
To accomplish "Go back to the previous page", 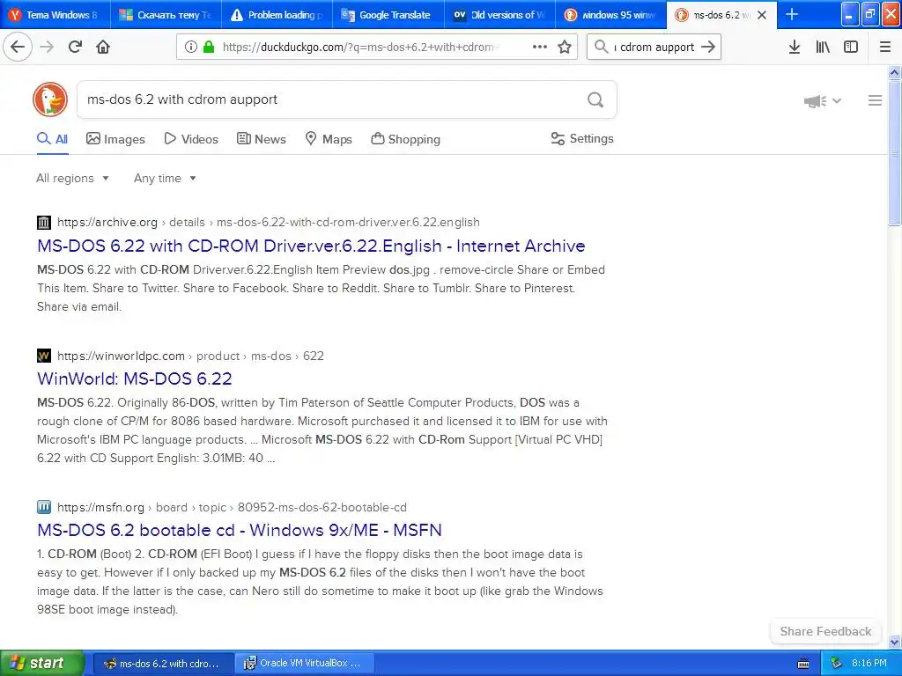I will (x=18, y=48).
